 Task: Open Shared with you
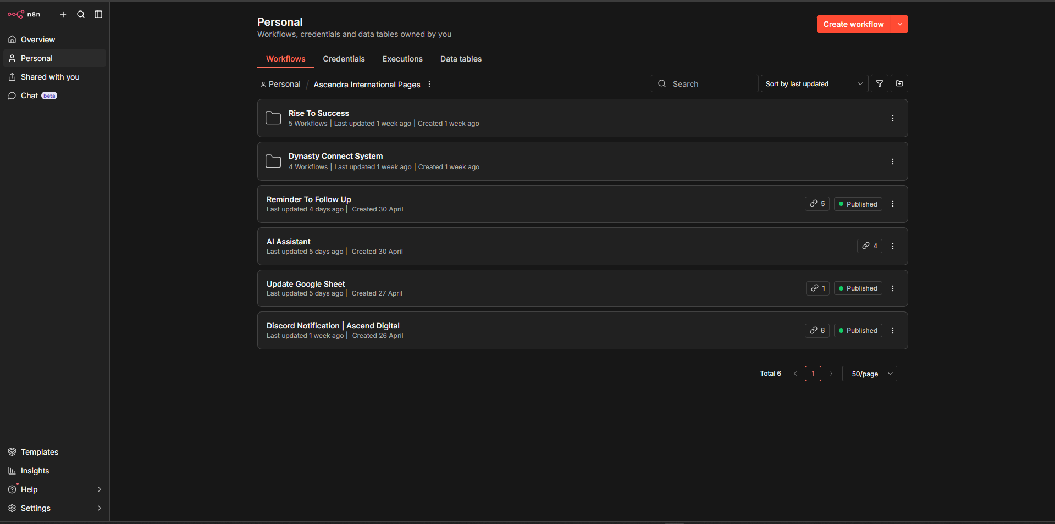(54, 77)
